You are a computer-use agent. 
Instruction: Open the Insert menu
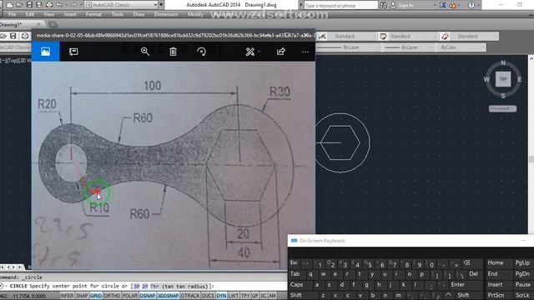(70, 15)
